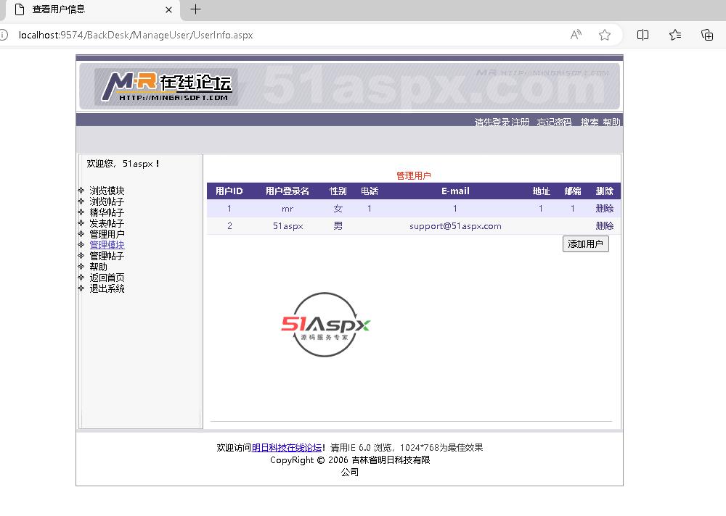This screenshot has height=516, width=726.
Task: Click 注册 link in top navigation
Action: (520, 122)
